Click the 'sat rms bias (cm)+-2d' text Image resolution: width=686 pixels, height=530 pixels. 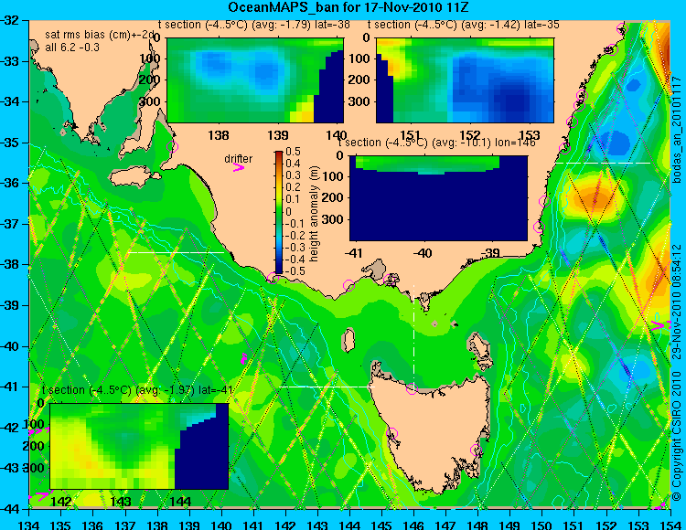[101, 35]
